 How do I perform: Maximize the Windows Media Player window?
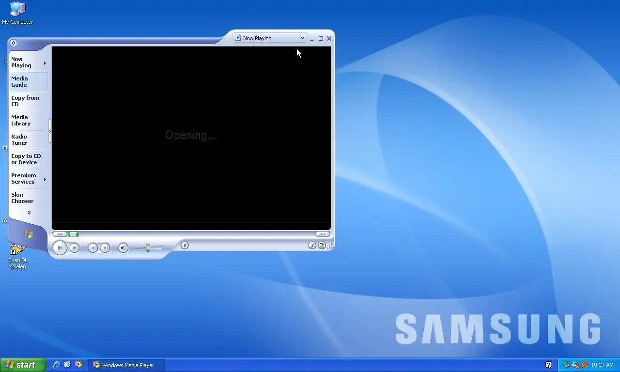321,38
